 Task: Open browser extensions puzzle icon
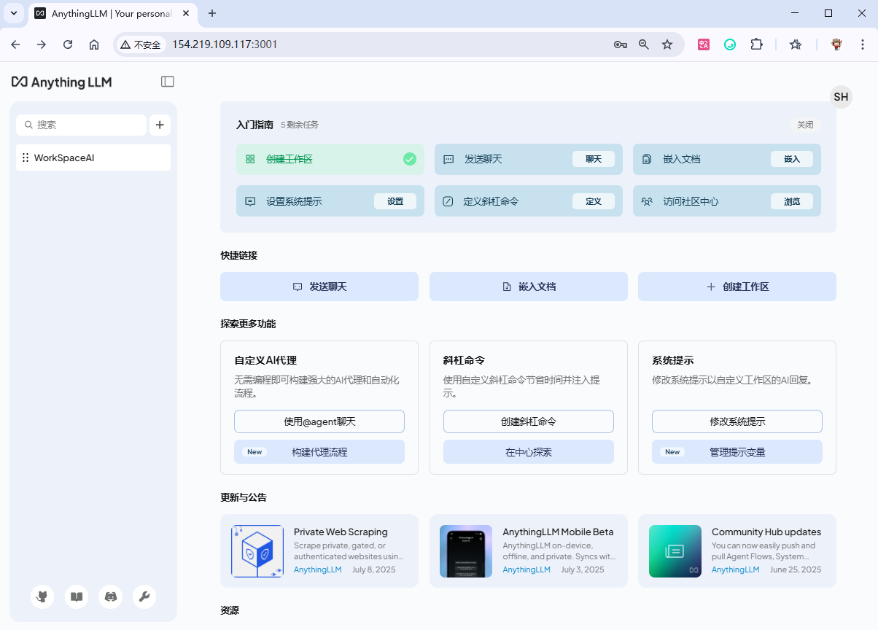click(x=756, y=44)
